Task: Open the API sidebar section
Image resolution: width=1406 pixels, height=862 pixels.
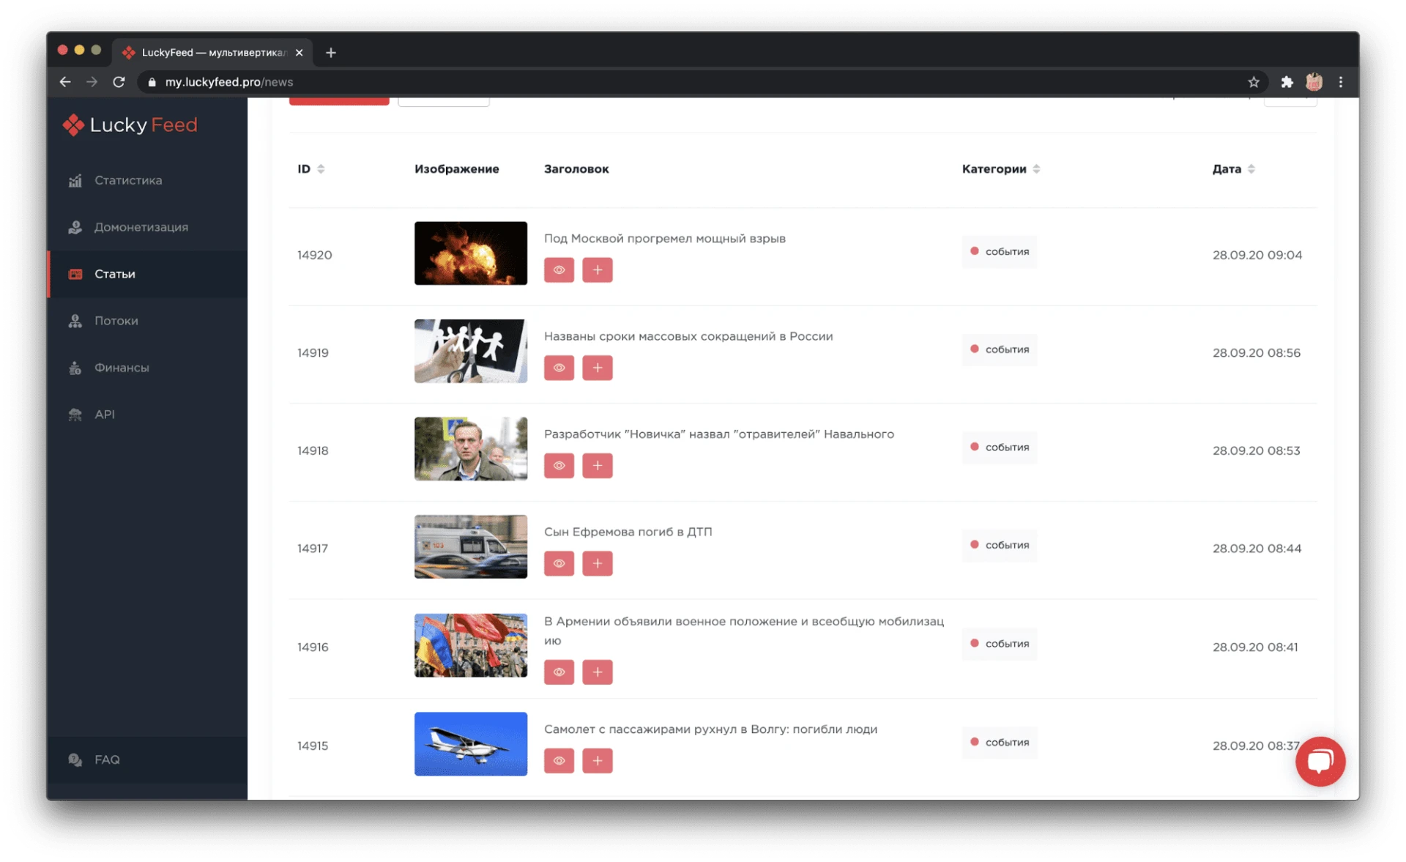Action: (x=104, y=415)
